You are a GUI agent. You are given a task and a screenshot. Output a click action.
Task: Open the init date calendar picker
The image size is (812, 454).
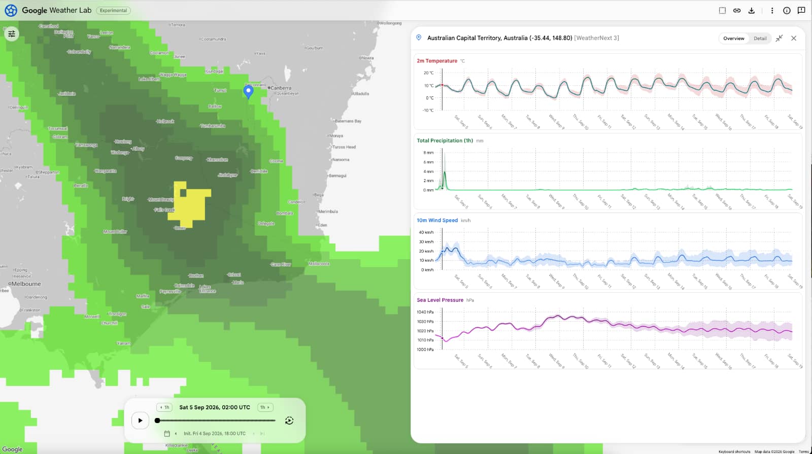[167, 434]
